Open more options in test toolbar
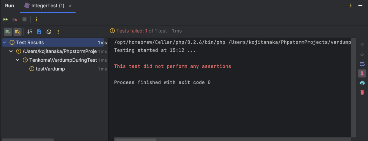368x141 pixels. point(58,32)
